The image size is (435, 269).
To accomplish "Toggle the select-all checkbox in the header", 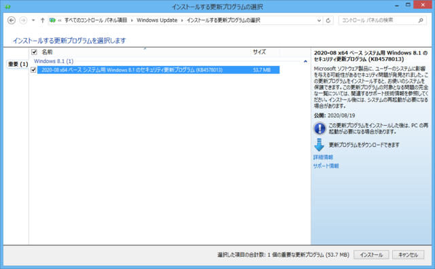I will point(34,52).
